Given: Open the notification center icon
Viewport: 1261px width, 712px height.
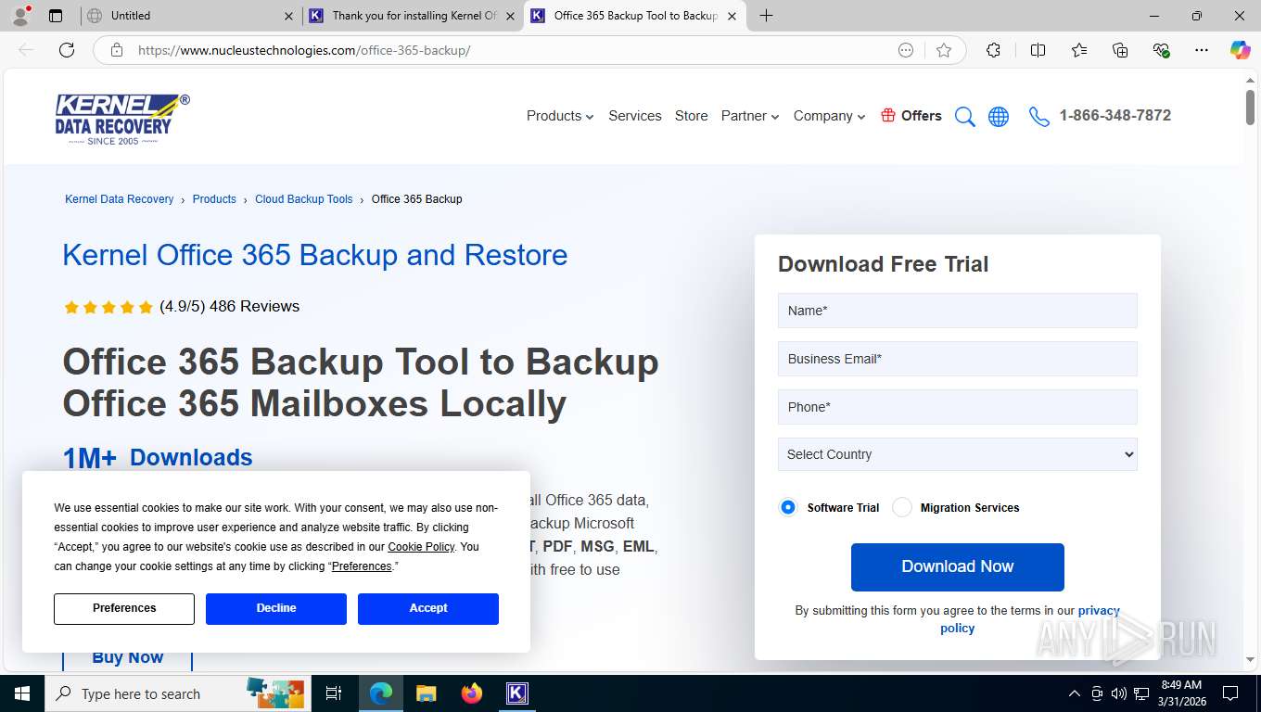Looking at the screenshot, I should (1229, 693).
